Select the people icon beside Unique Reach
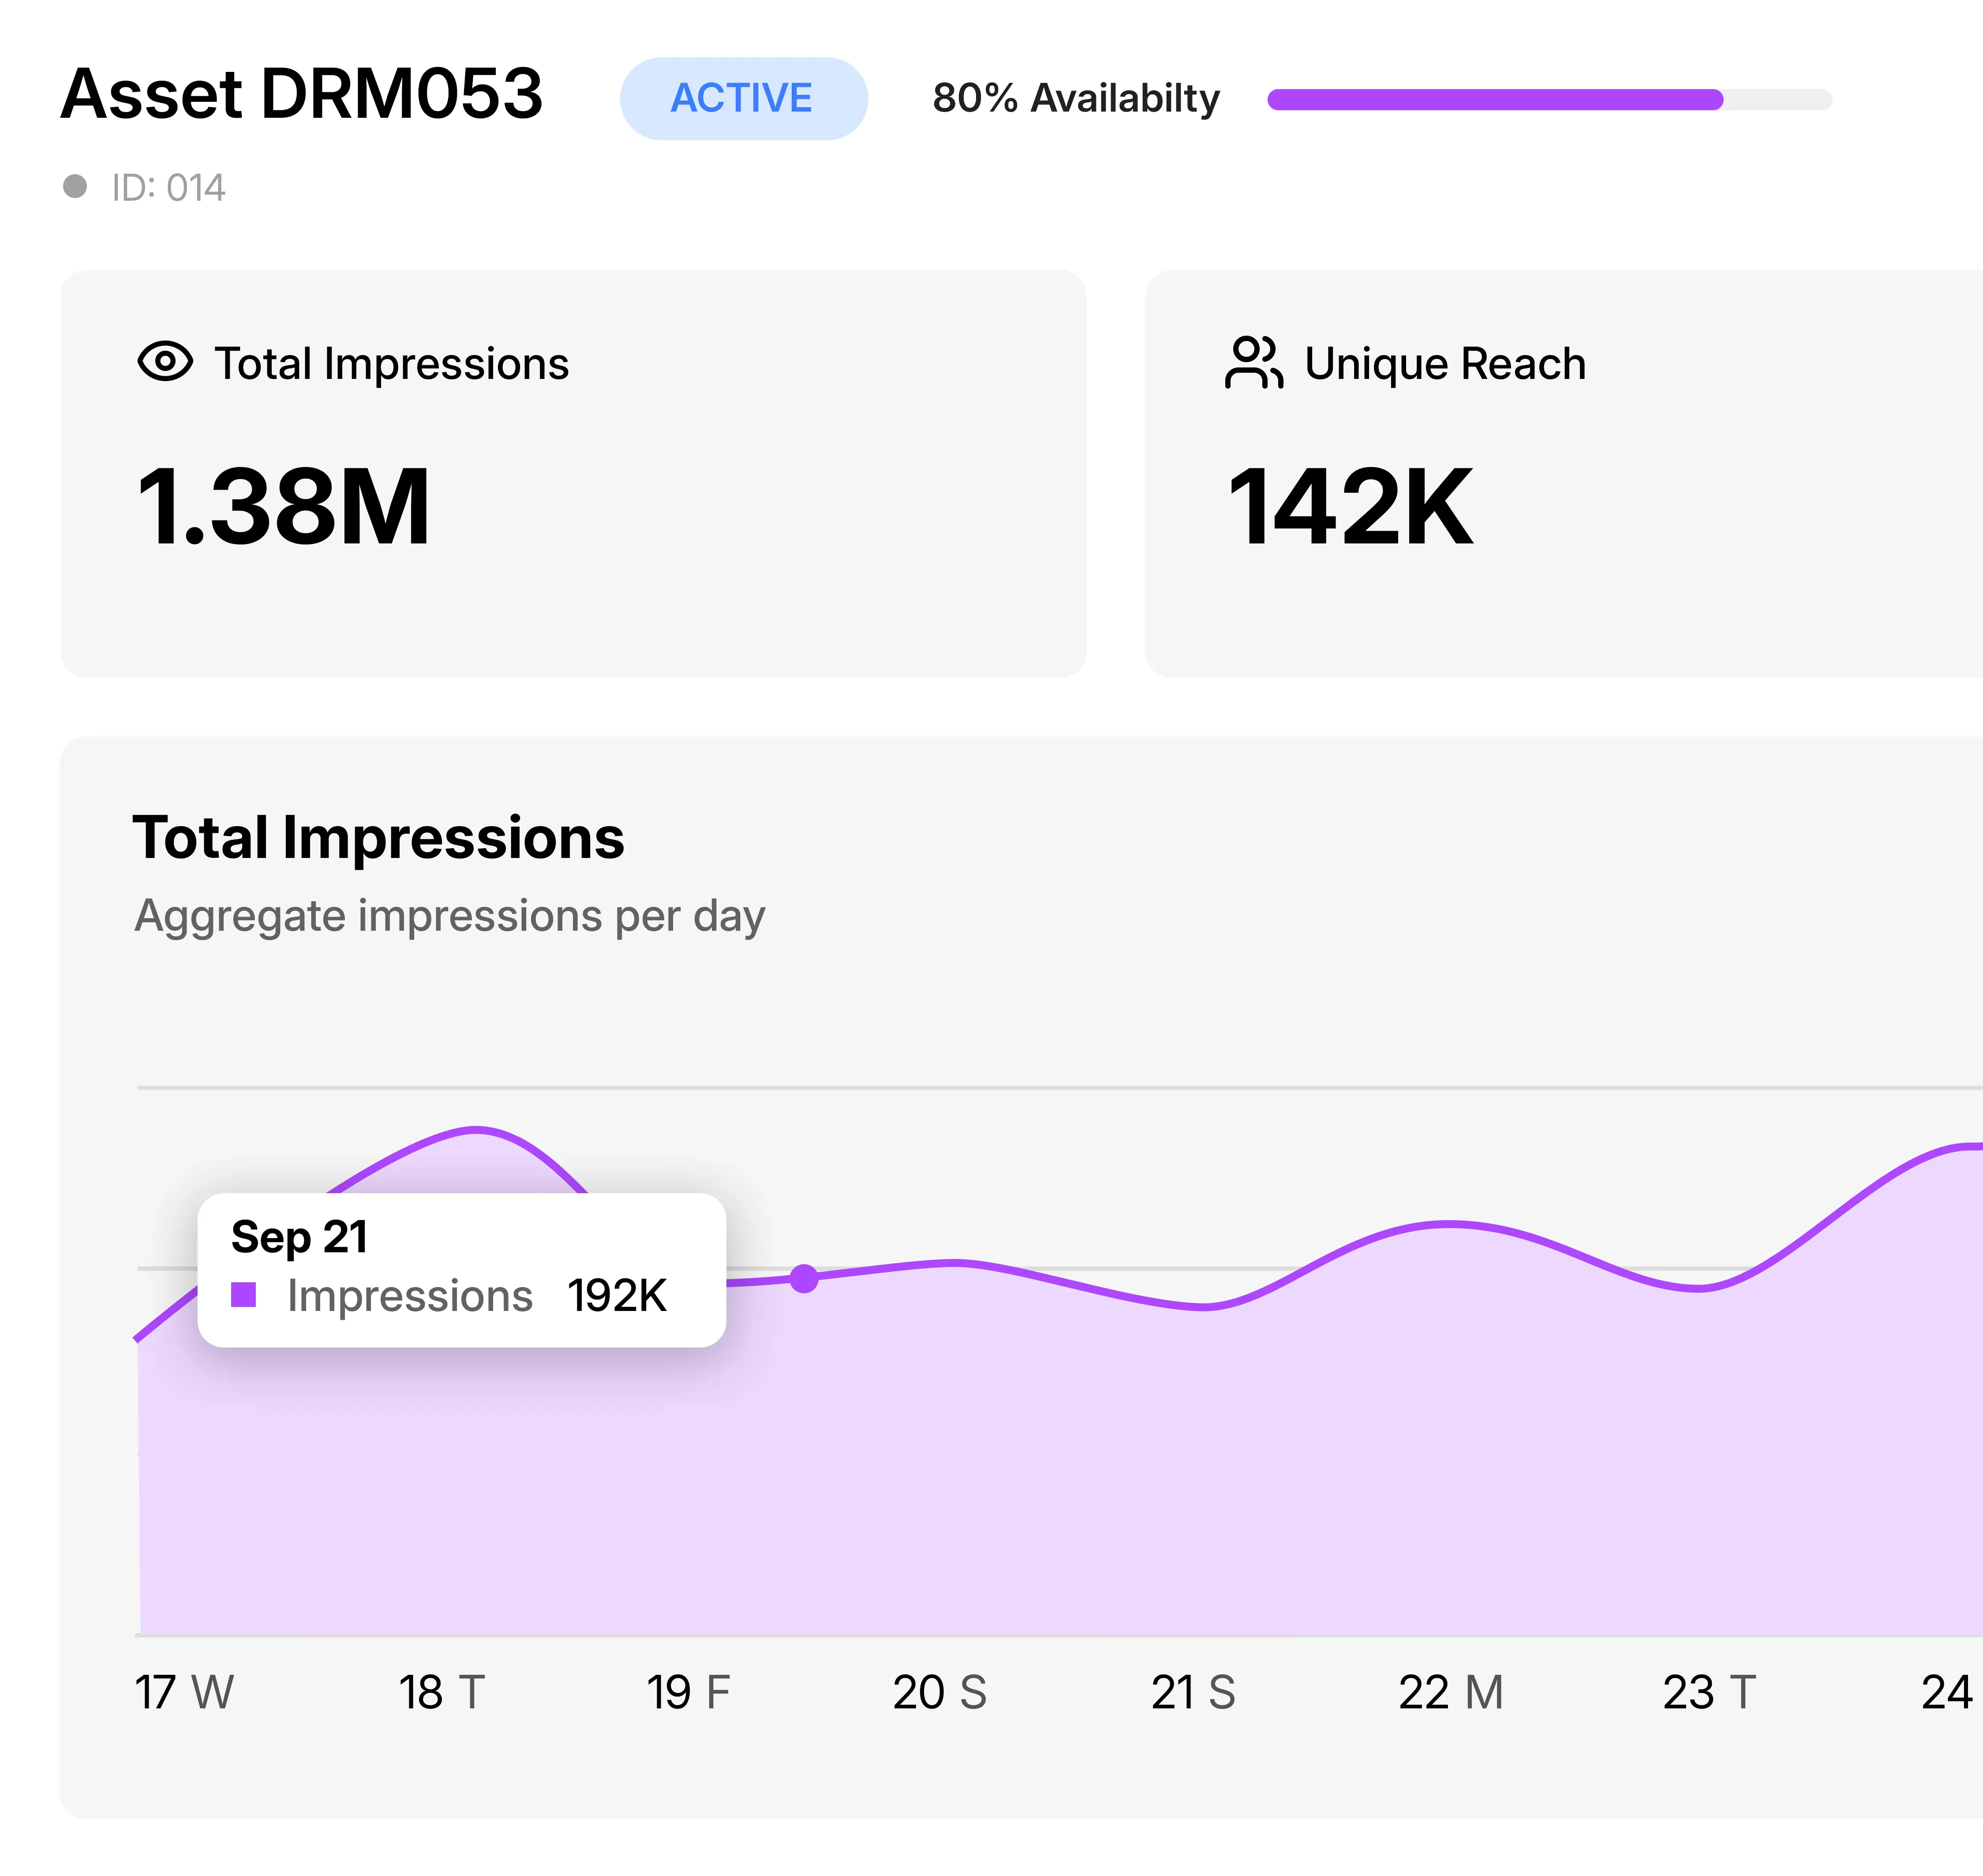This screenshot has height=1876, width=1983. pyautogui.click(x=1253, y=363)
